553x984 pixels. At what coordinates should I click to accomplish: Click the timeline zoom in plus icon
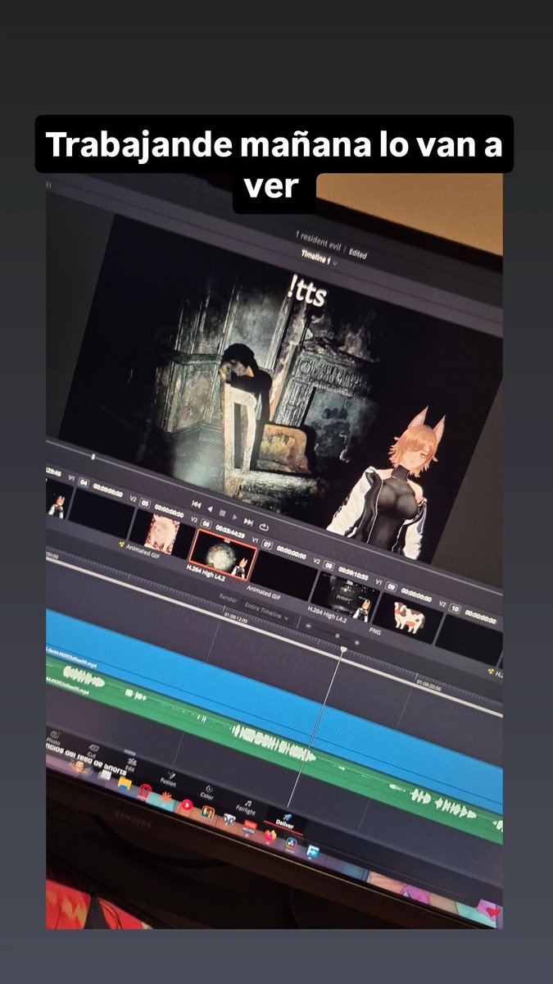356,642
